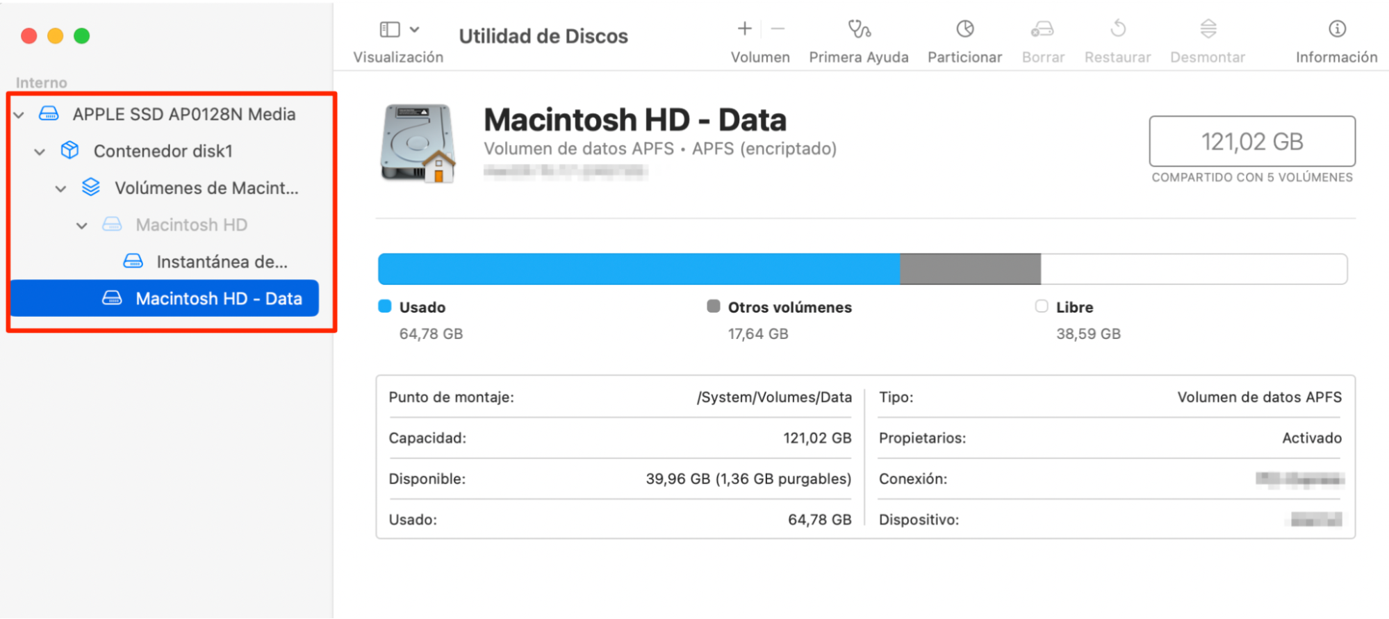Click the blue Usado segment of storage bar

[x=639, y=269]
